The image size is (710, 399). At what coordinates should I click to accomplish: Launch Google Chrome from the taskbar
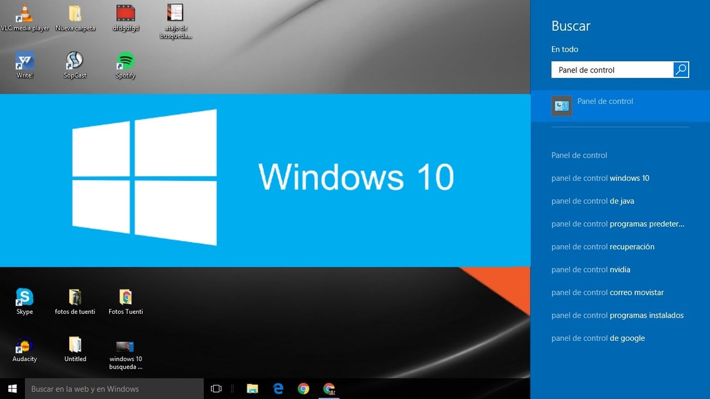303,389
